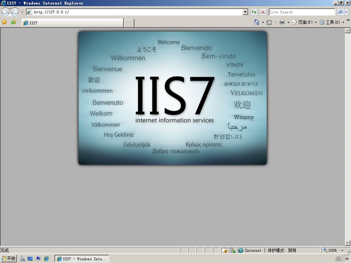Launch Internet Explorer from quick launch

point(46,259)
